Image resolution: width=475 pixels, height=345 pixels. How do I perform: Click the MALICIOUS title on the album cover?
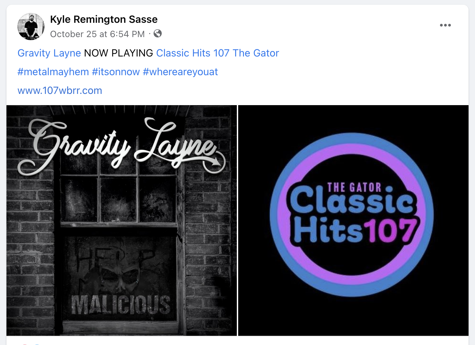pyautogui.click(x=121, y=305)
